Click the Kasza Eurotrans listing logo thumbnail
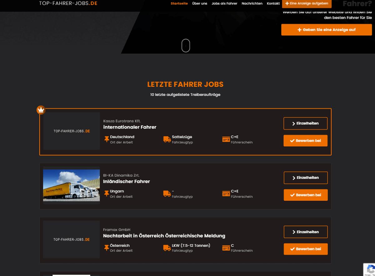 coord(72,131)
